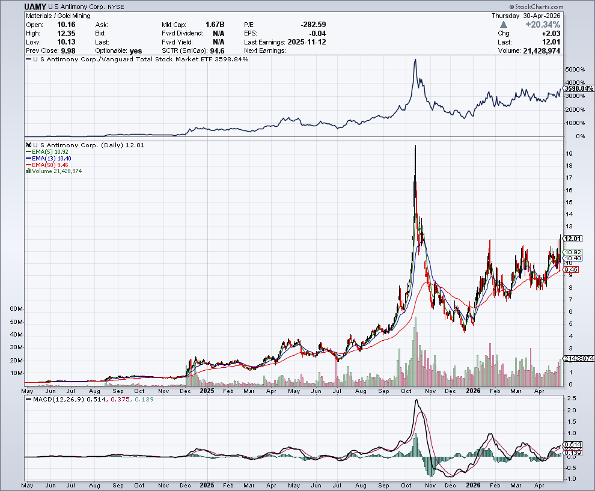Click the gray up-triangle change indicator
595x491 pixels.
pos(504,25)
